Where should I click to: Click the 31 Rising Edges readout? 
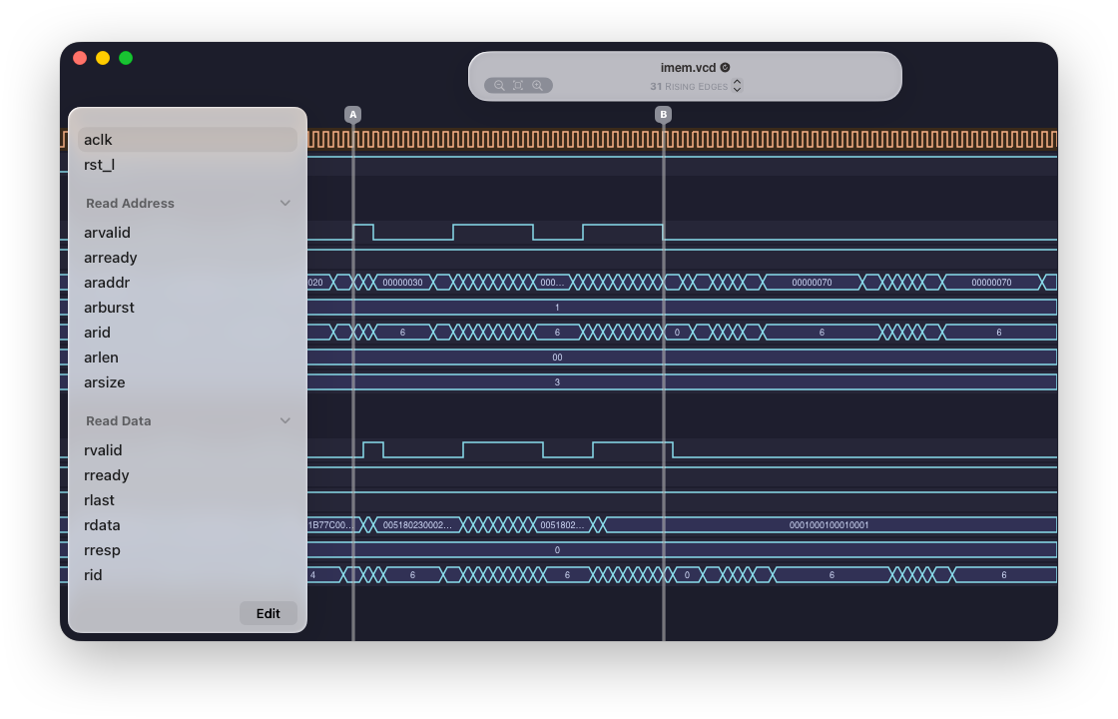click(x=689, y=86)
